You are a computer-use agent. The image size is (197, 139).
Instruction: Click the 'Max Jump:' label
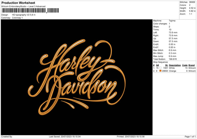158,56
